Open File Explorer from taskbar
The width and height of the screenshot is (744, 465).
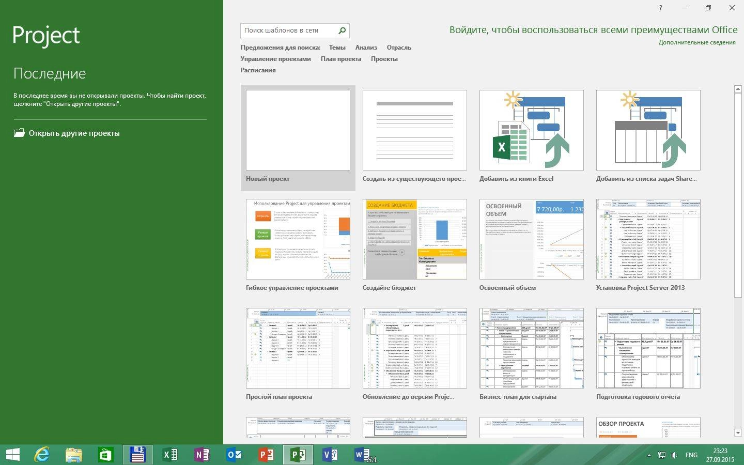click(74, 455)
